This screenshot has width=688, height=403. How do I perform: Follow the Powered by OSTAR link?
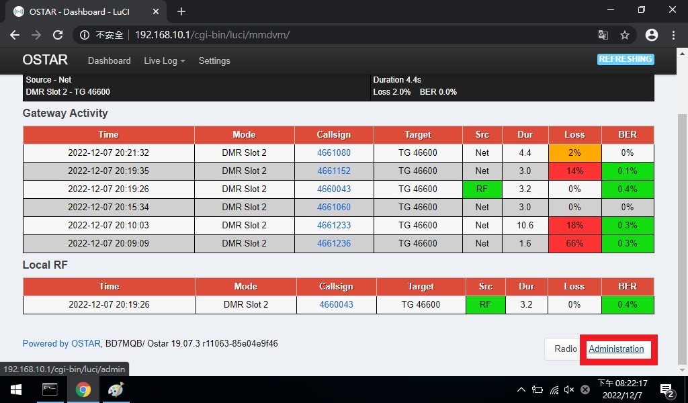pyautogui.click(x=61, y=343)
